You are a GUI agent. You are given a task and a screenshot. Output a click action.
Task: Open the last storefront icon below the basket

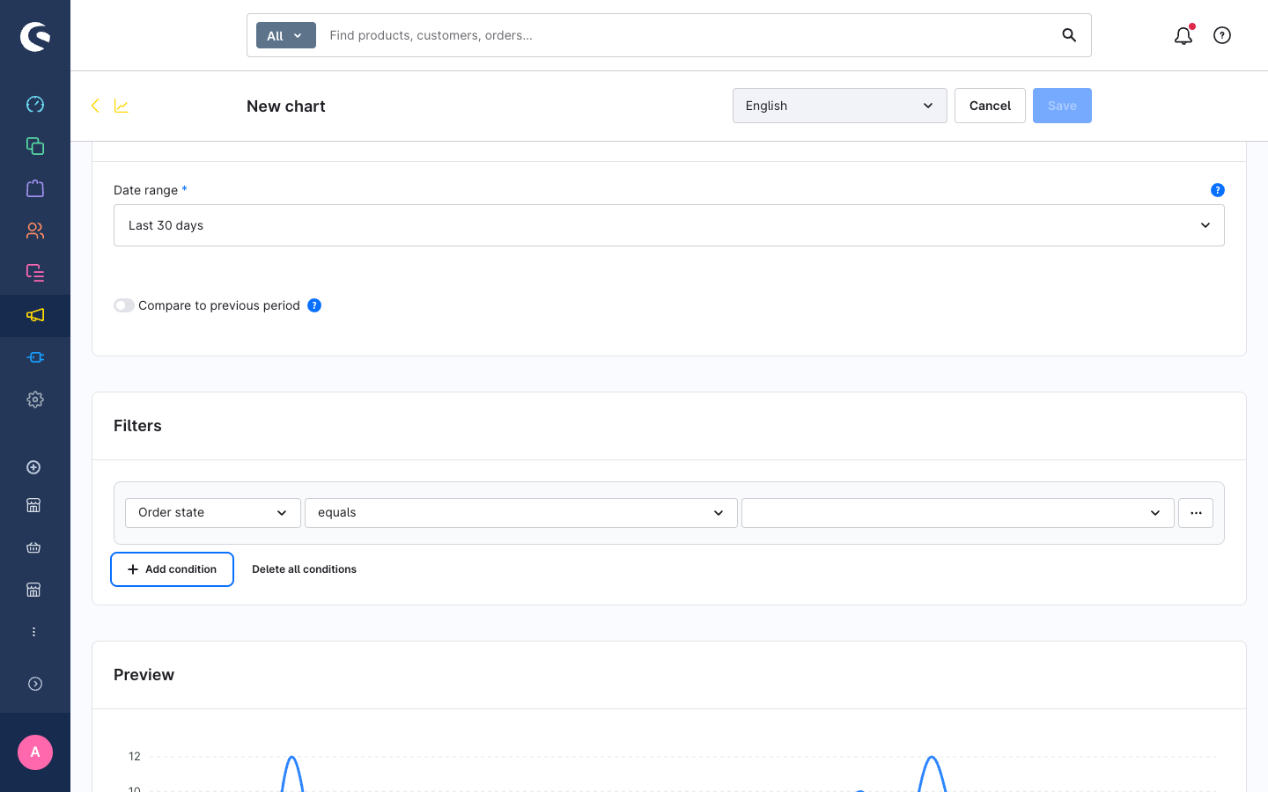(33, 590)
